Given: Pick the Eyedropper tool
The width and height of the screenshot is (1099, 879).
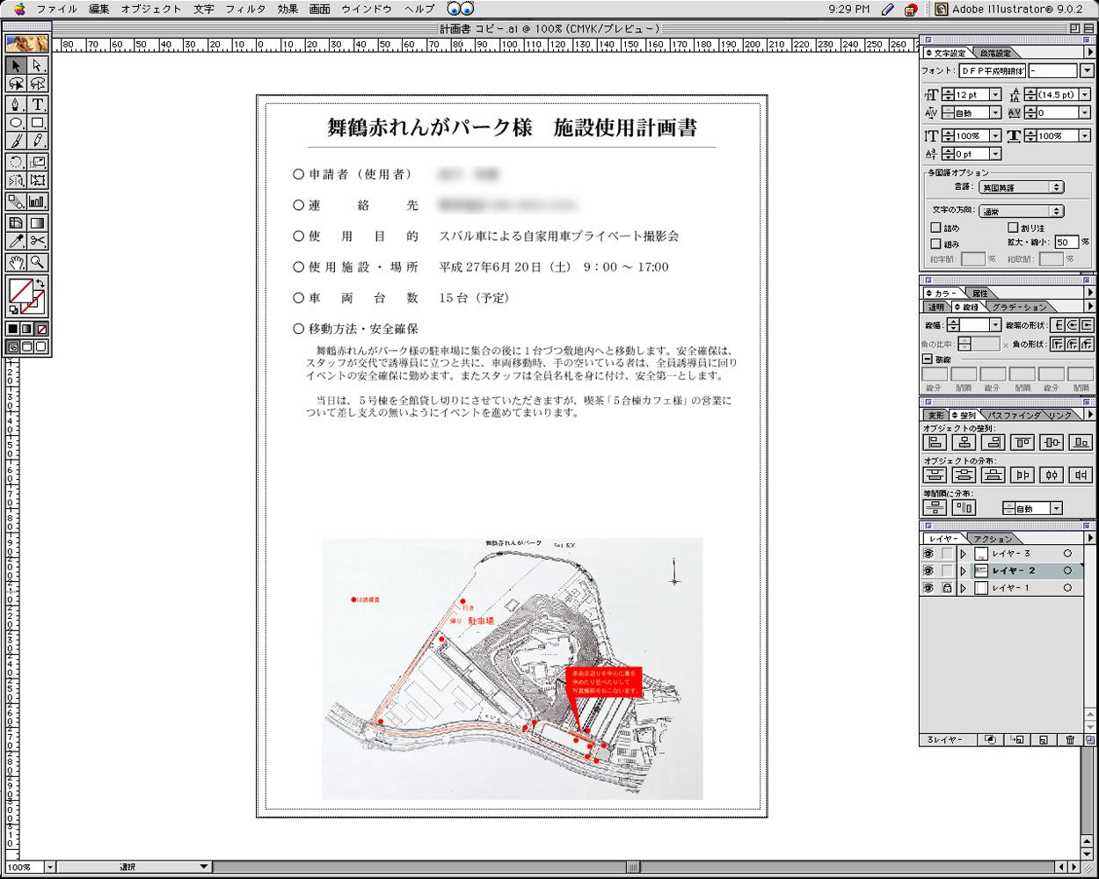Looking at the screenshot, I should click(x=16, y=242).
